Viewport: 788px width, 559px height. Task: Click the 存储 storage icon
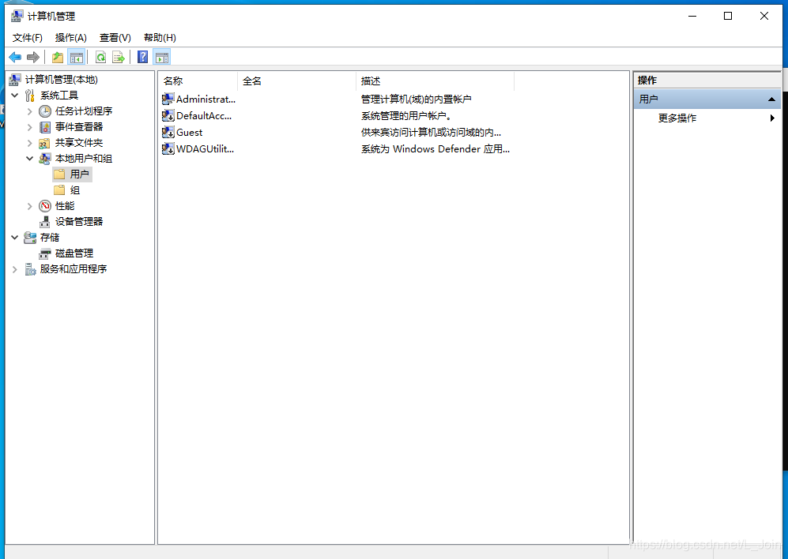(x=30, y=238)
